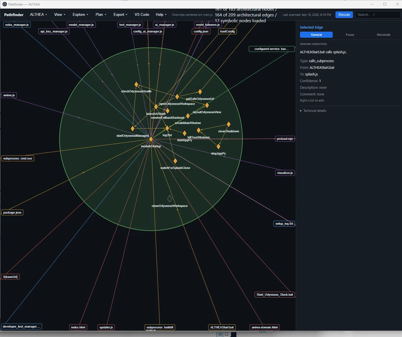Viewport: 402px width, 337px height.
Task: Select the preload.mjs file node
Action: click(285, 139)
